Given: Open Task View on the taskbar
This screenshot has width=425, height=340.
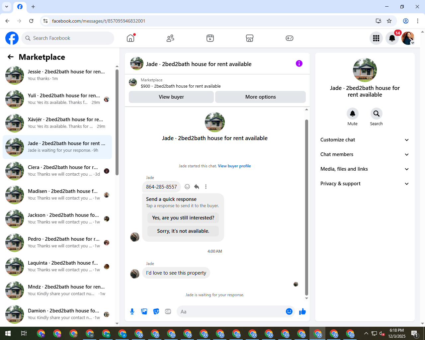Looking at the screenshot, I should pos(24,333).
